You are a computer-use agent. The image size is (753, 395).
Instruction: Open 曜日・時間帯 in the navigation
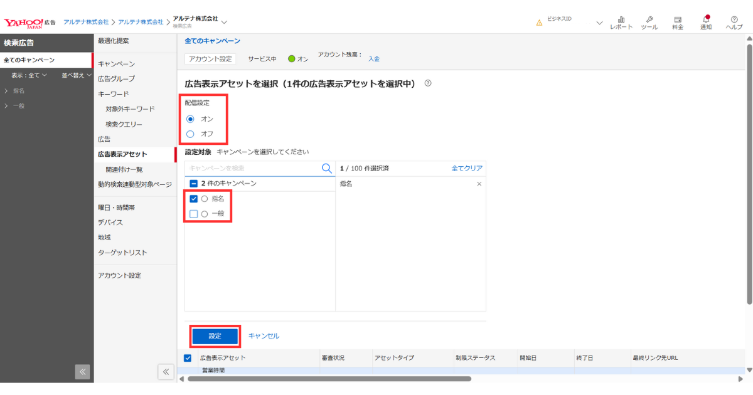116,207
